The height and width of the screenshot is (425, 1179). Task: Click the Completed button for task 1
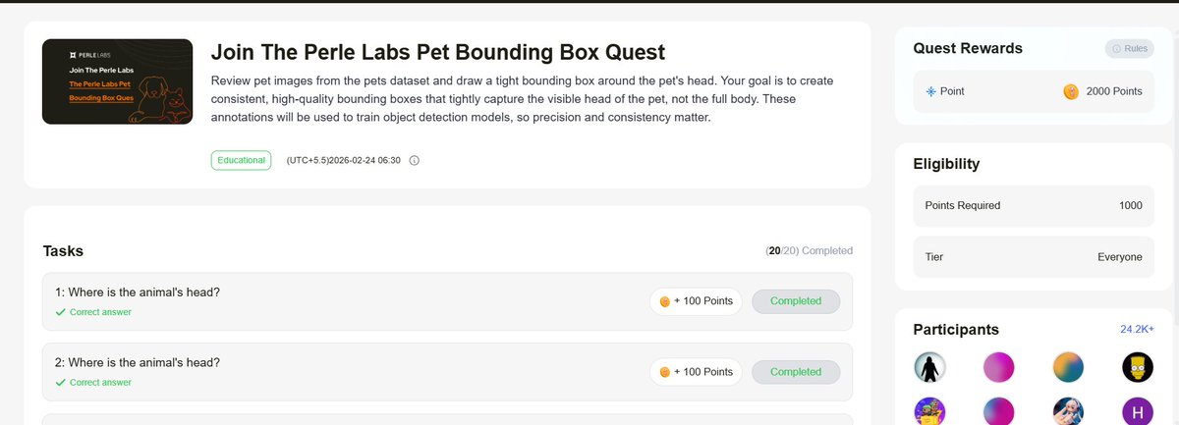[x=796, y=301]
